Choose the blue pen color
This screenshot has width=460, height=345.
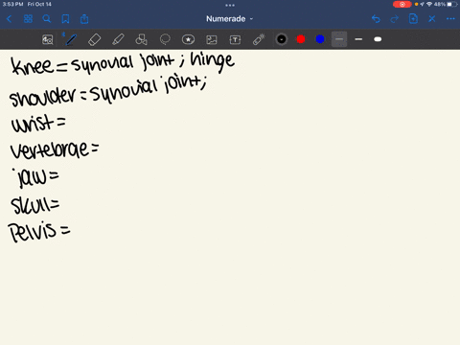pos(320,39)
